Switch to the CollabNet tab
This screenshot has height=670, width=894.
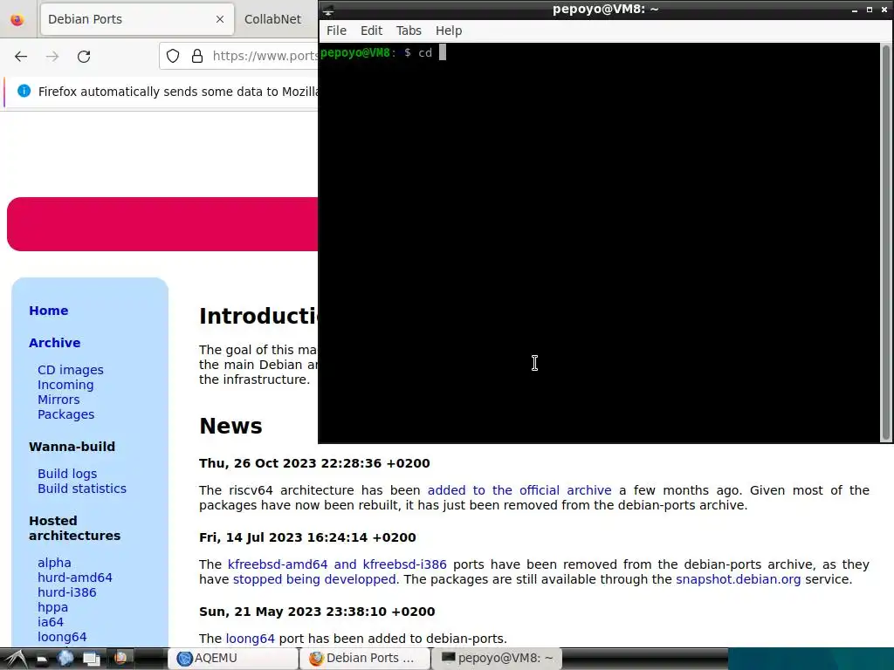272,19
